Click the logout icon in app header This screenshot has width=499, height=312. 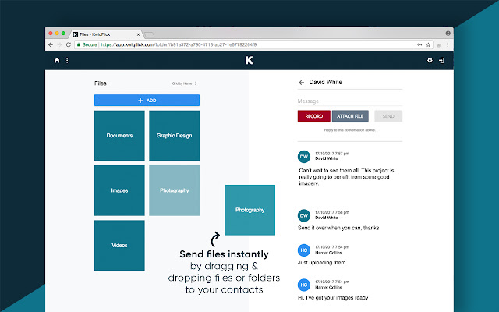441,61
